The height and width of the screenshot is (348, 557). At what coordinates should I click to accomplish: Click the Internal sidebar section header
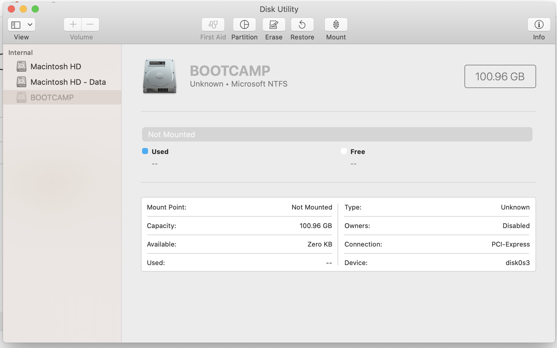click(x=21, y=53)
